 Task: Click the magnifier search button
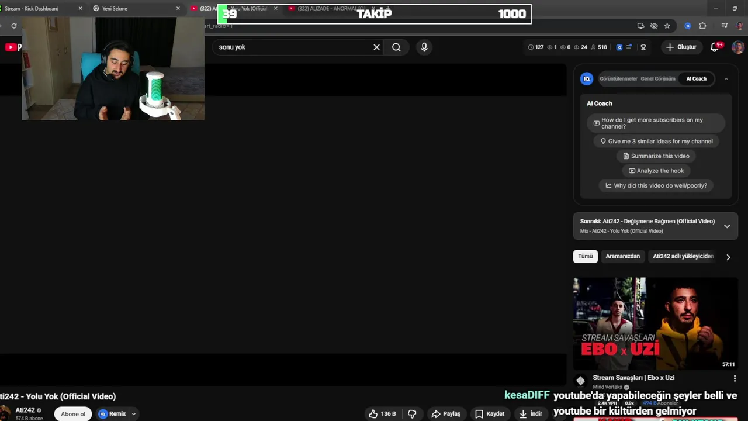pos(396,47)
